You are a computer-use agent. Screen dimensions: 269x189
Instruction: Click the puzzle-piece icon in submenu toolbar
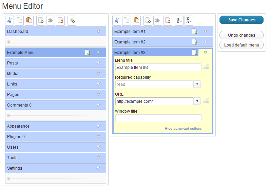pyautogui.click(x=158, y=20)
